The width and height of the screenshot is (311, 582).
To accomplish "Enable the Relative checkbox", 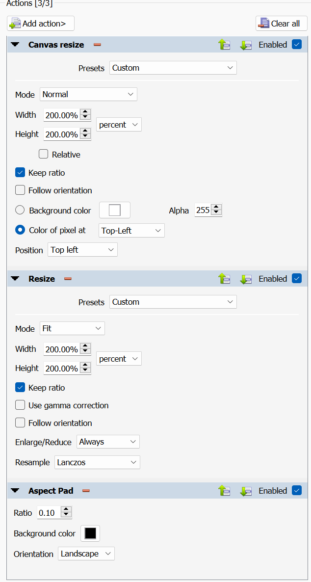I will point(44,154).
